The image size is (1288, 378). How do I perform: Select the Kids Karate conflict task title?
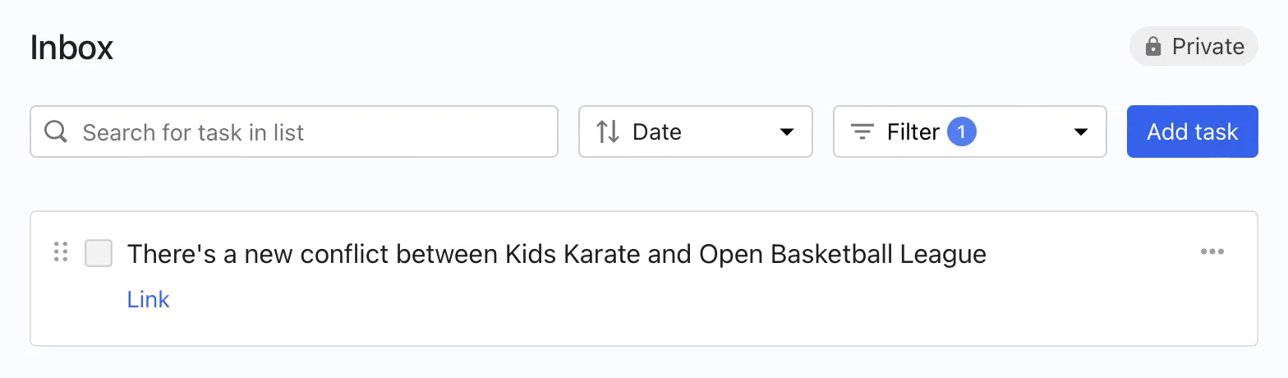[x=556, y=254]
